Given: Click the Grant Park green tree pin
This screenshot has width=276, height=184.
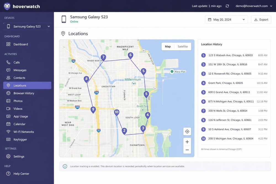Looking at the screenshot, I should click(143, 110).
